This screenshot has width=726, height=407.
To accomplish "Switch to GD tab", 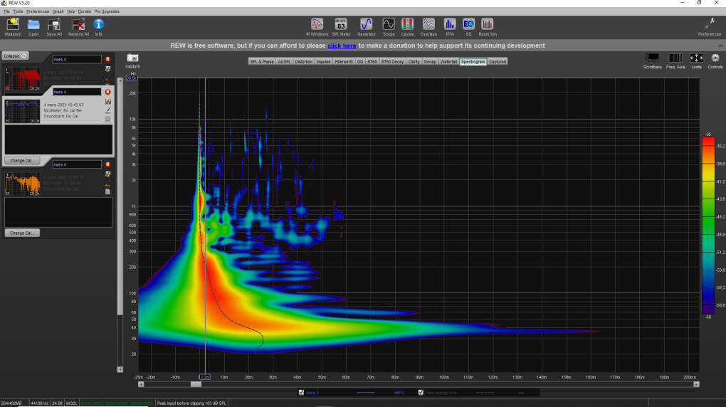I will [x=360, y=62].
